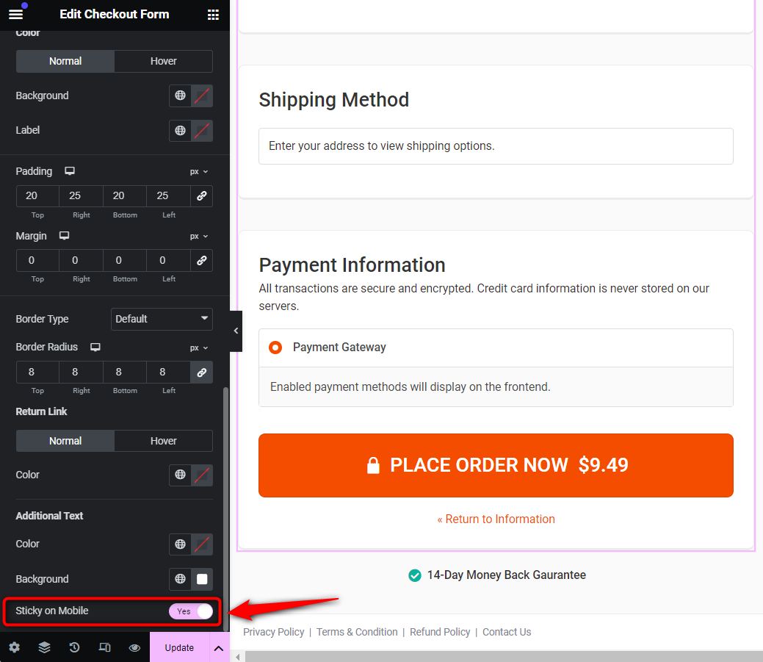Pick the Background color swatch under Additional Text
The image size is (763, 662).
tap(203, 579)
